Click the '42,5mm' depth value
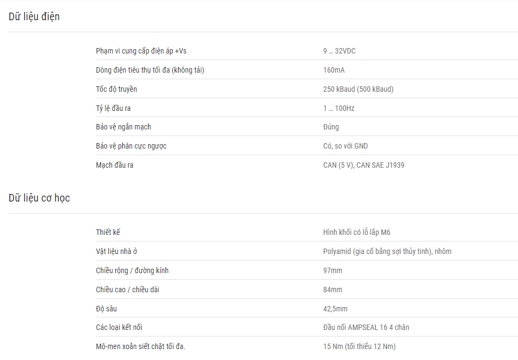The height and width of the screenshot is (360, 518). tap(335, 309)
